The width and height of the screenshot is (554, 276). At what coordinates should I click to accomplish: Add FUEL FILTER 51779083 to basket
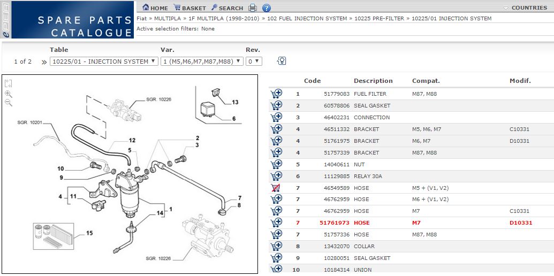[x=276, y=94]
